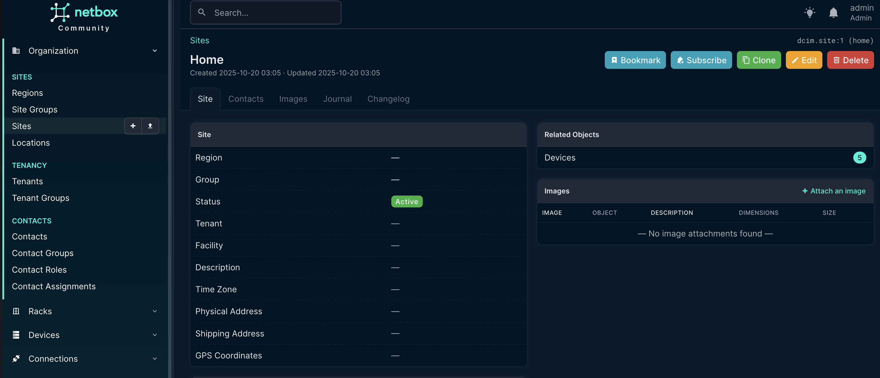This screenshot has height=378, width=880.
Task: Open the Devices count badge 5
Action: [x=859, y=158]
